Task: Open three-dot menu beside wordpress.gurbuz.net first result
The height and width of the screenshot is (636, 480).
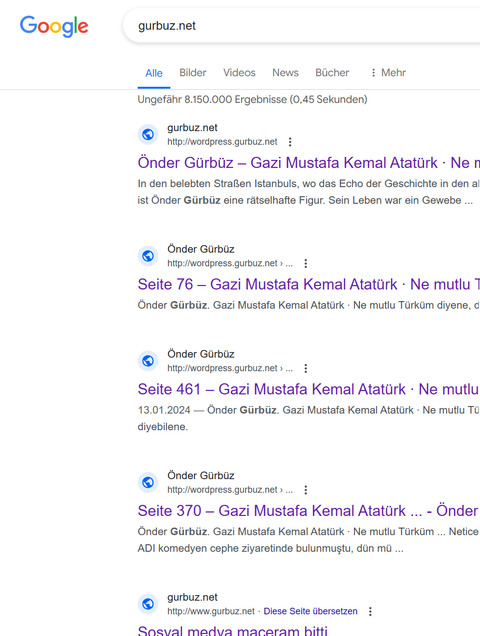Action: pos(290,142)
